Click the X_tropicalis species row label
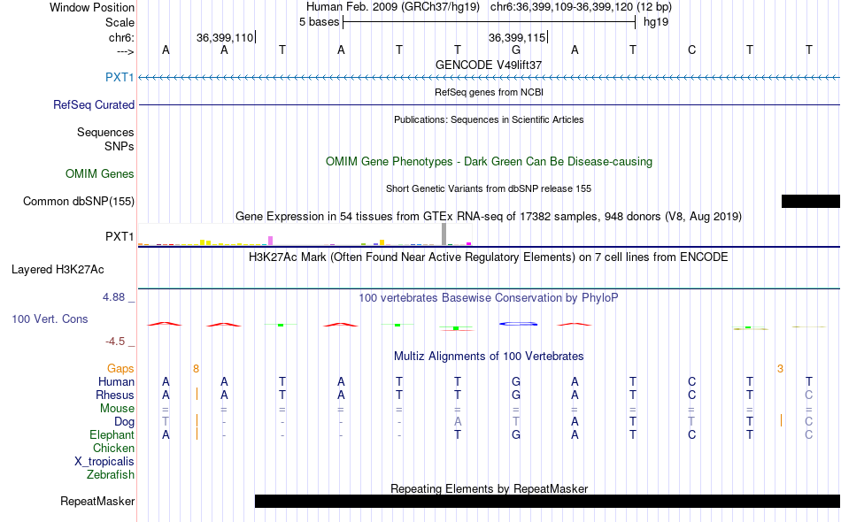This screenshot has width=841, height=522. 104,462
